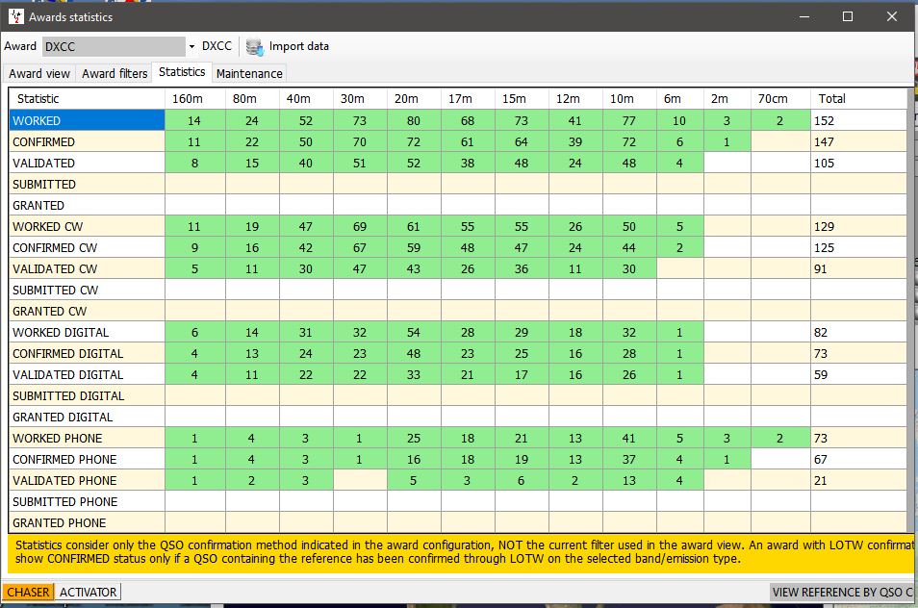
Task: Click WORKED PHONE 10m cell 41
Action: tap(629, 439)
